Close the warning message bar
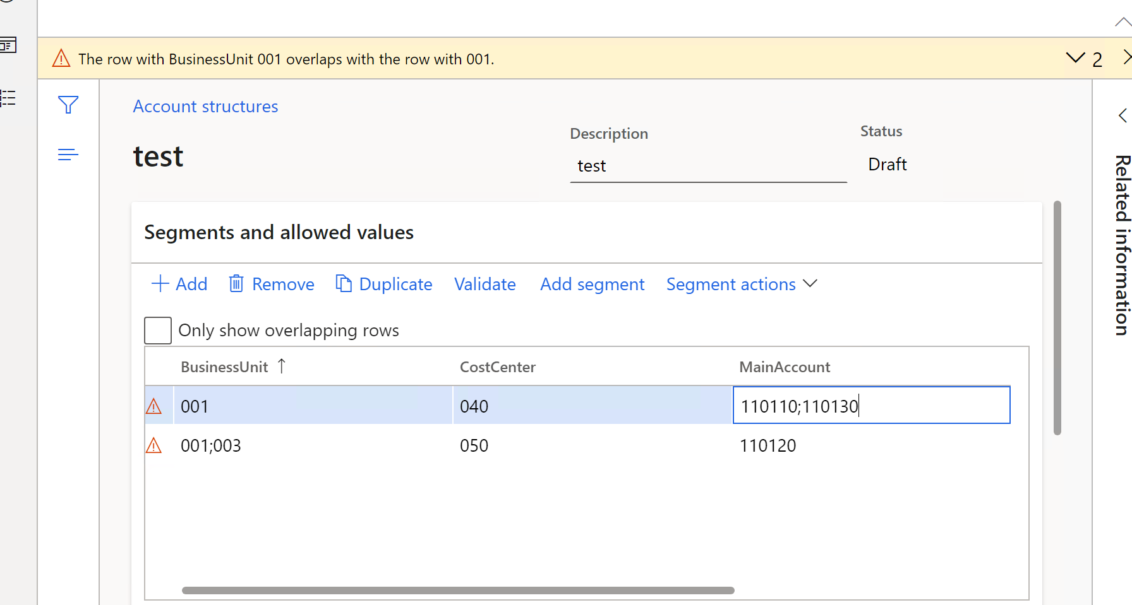1132x605 pixels. click(1126, 57)
